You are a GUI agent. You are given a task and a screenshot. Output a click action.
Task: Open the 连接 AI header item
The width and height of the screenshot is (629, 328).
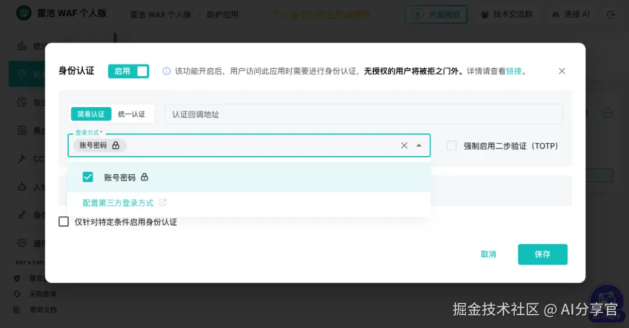tap(570, 15)
